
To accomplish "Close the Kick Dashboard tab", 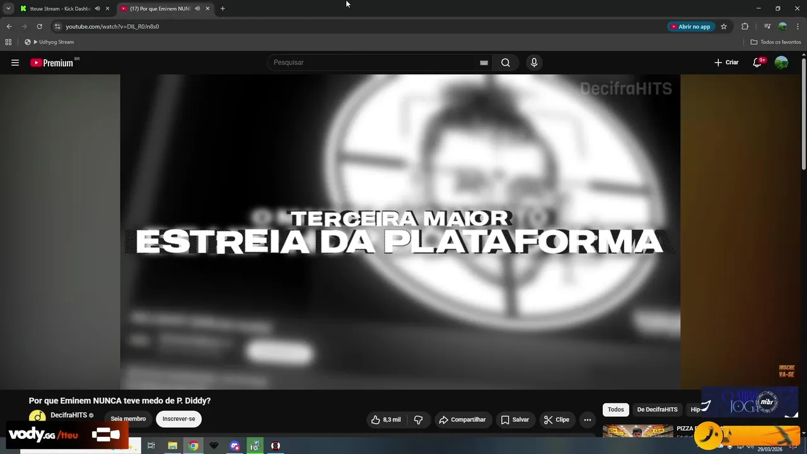I will point(107,9).
